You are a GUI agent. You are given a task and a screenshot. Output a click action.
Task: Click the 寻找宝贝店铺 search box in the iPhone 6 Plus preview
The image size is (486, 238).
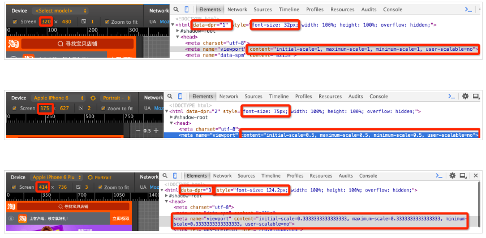coord(73,206)
